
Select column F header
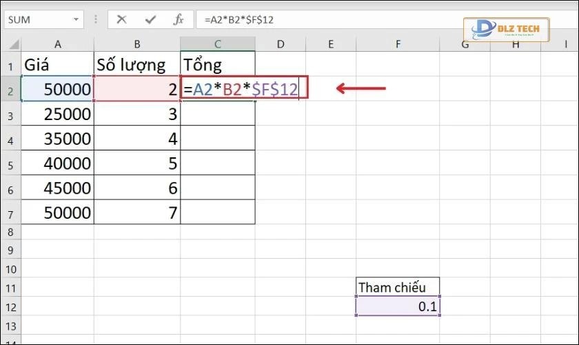[x=398, y=45]
